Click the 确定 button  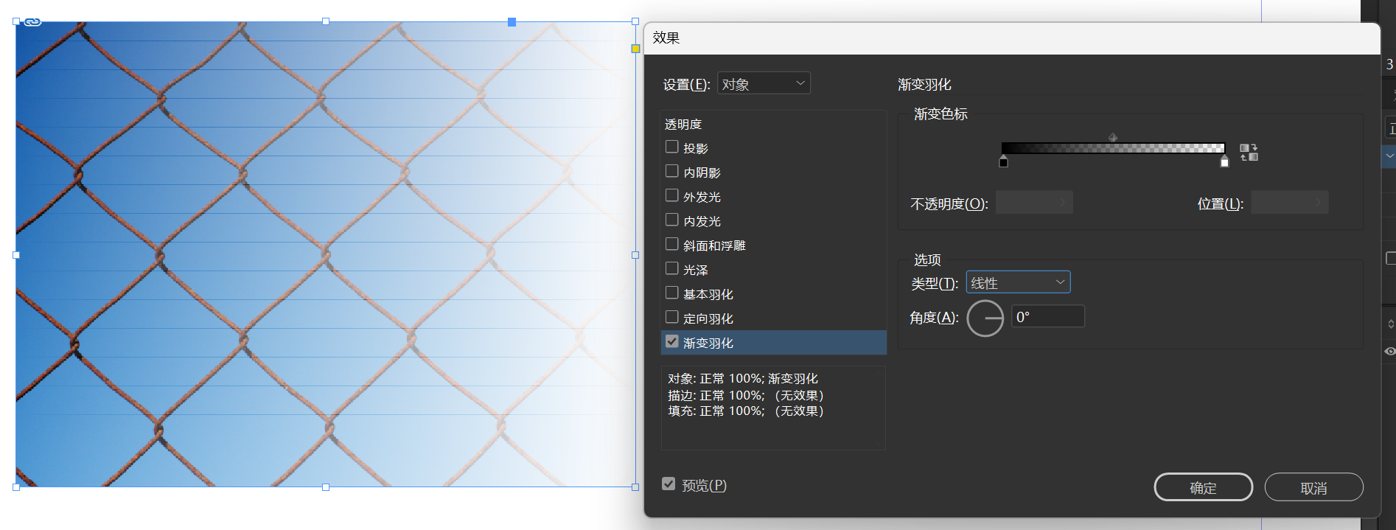tap(1203, 487)
